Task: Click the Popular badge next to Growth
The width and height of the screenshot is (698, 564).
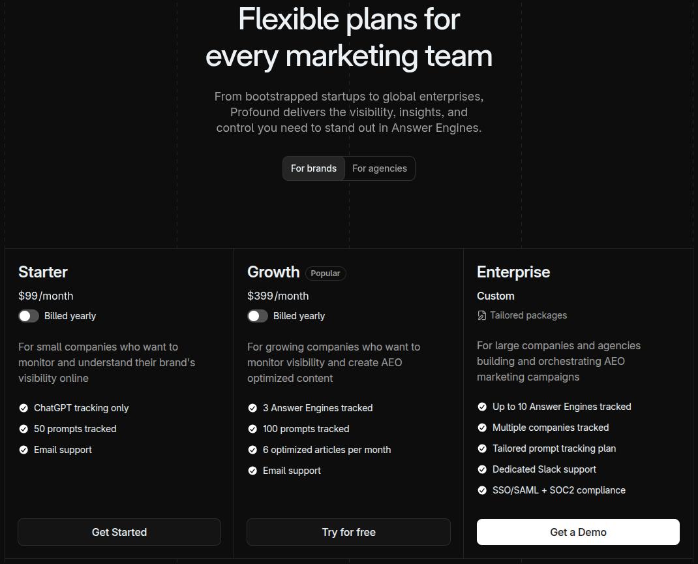Action: point(326,274)
